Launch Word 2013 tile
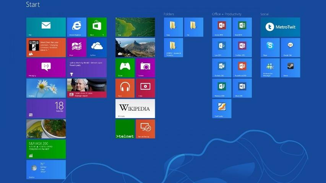Image resolution: width=326 pixels, height=183 pixels. [242, 88]
